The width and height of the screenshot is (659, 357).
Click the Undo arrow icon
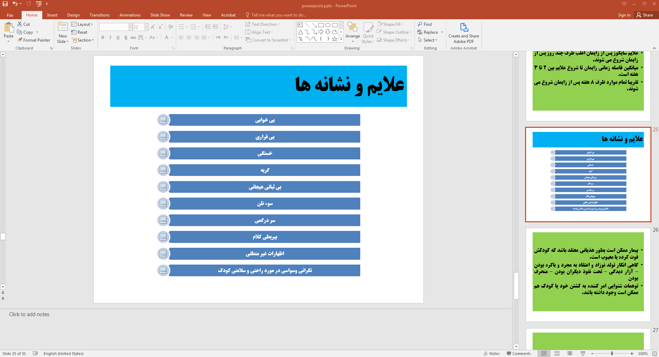point(15,4)
